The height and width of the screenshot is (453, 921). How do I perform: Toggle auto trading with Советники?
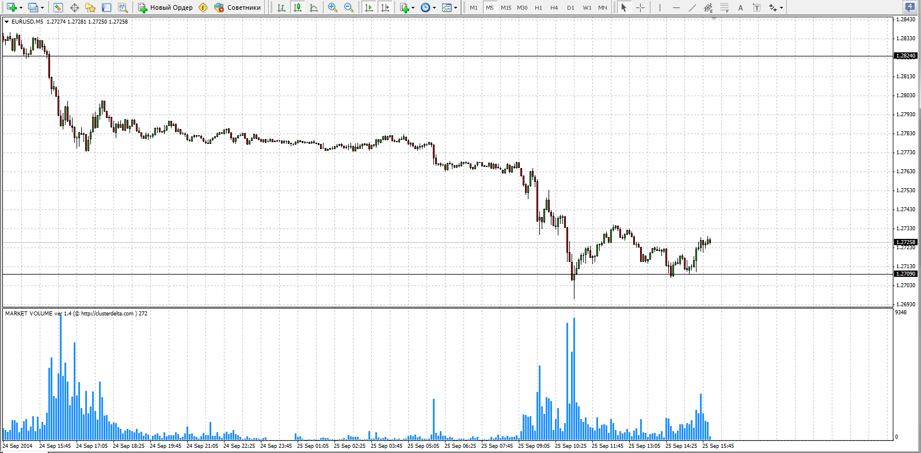click(237, 7)
